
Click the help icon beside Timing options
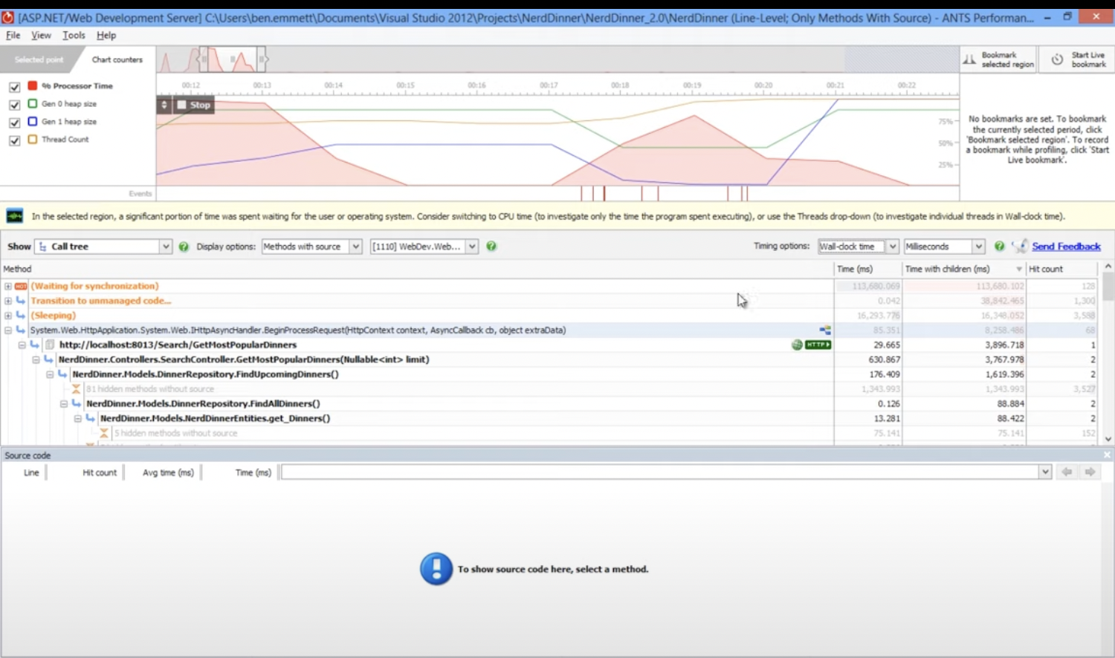[x=999, y=246]
